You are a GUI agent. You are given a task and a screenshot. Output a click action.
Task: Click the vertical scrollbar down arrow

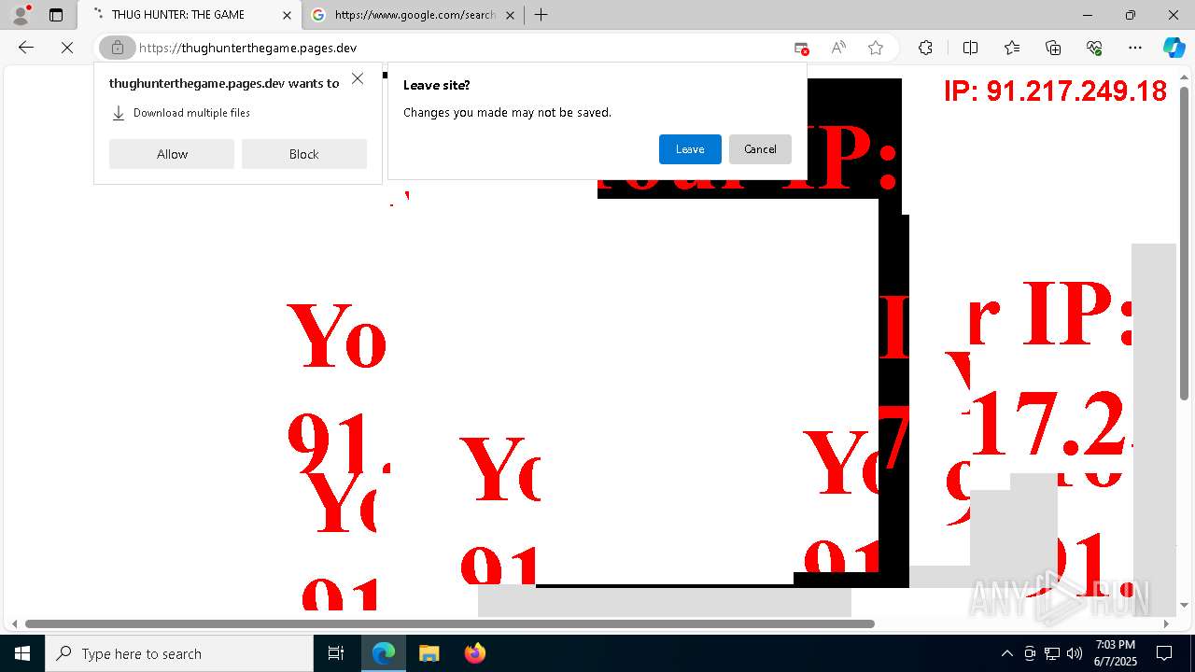(1184, 605)
